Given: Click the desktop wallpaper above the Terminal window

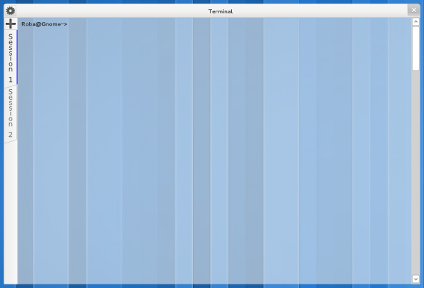Looking at the screenshot, I should tap(212, 1).
